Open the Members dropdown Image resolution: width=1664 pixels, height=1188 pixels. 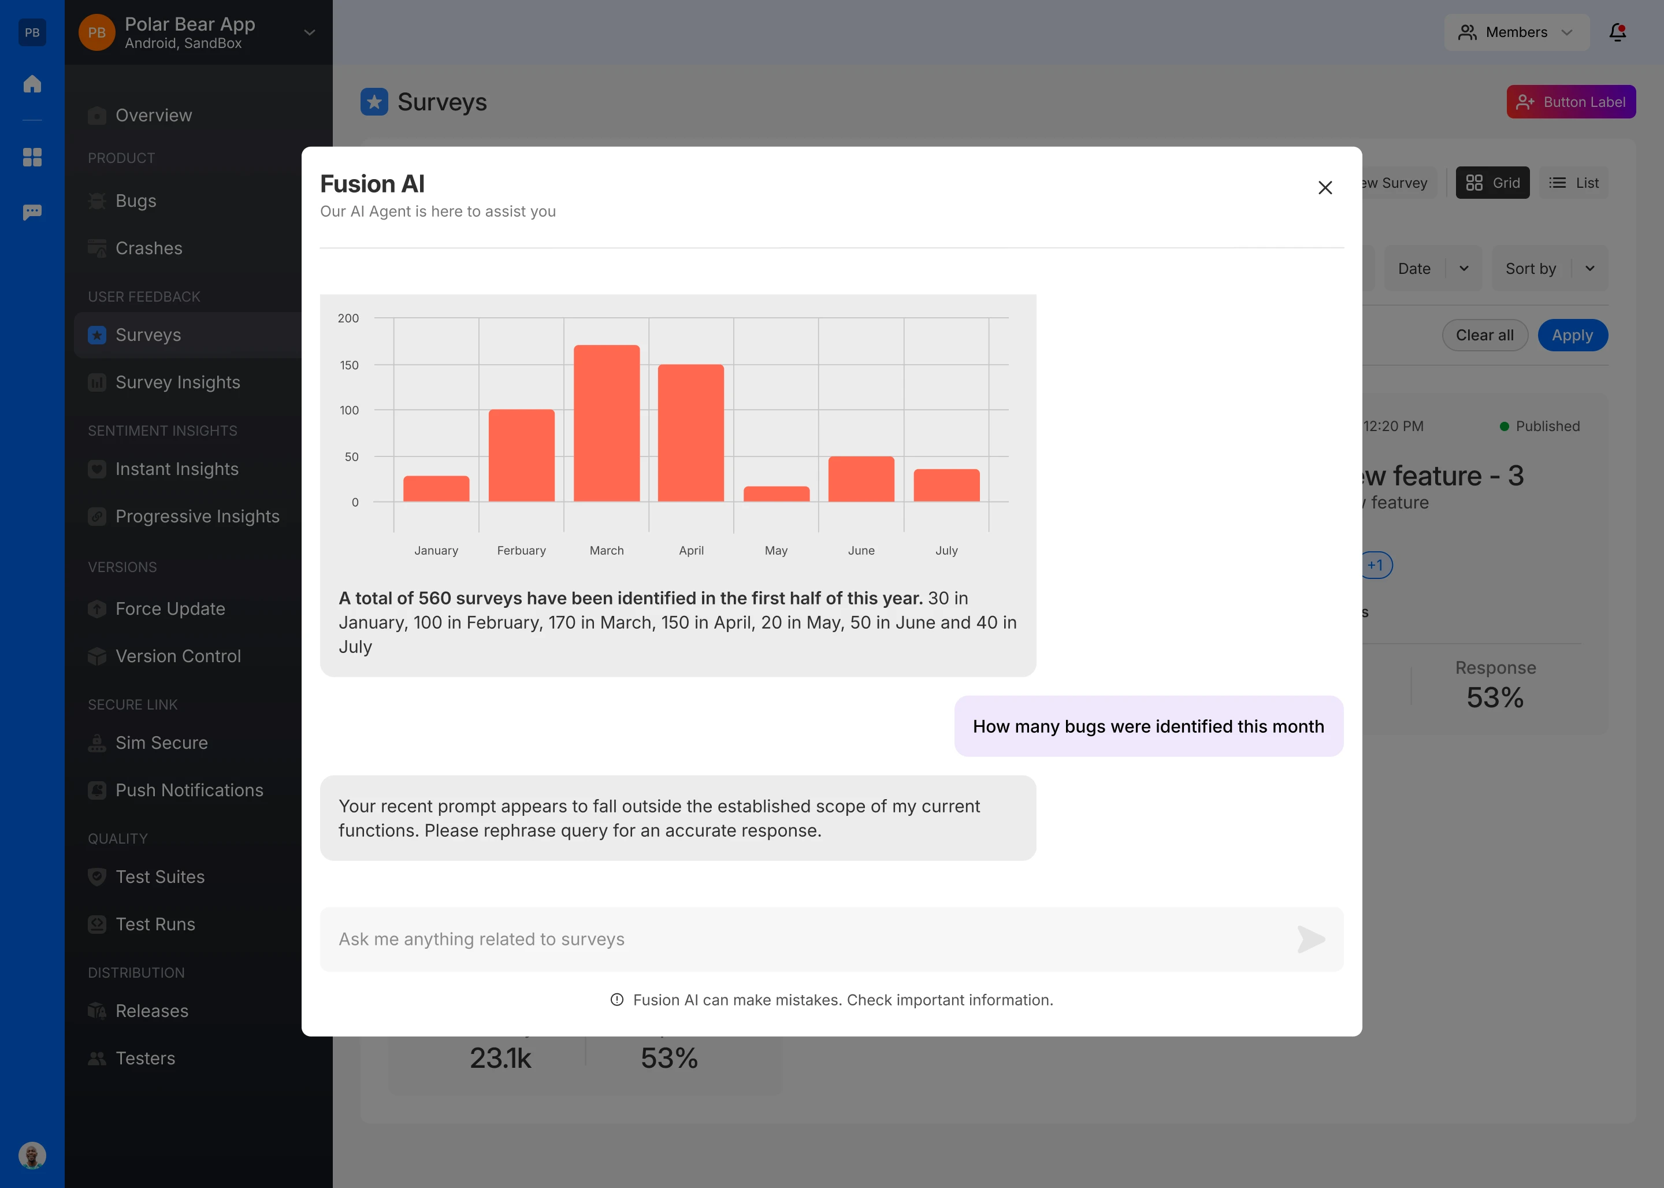pos(1516,32)
